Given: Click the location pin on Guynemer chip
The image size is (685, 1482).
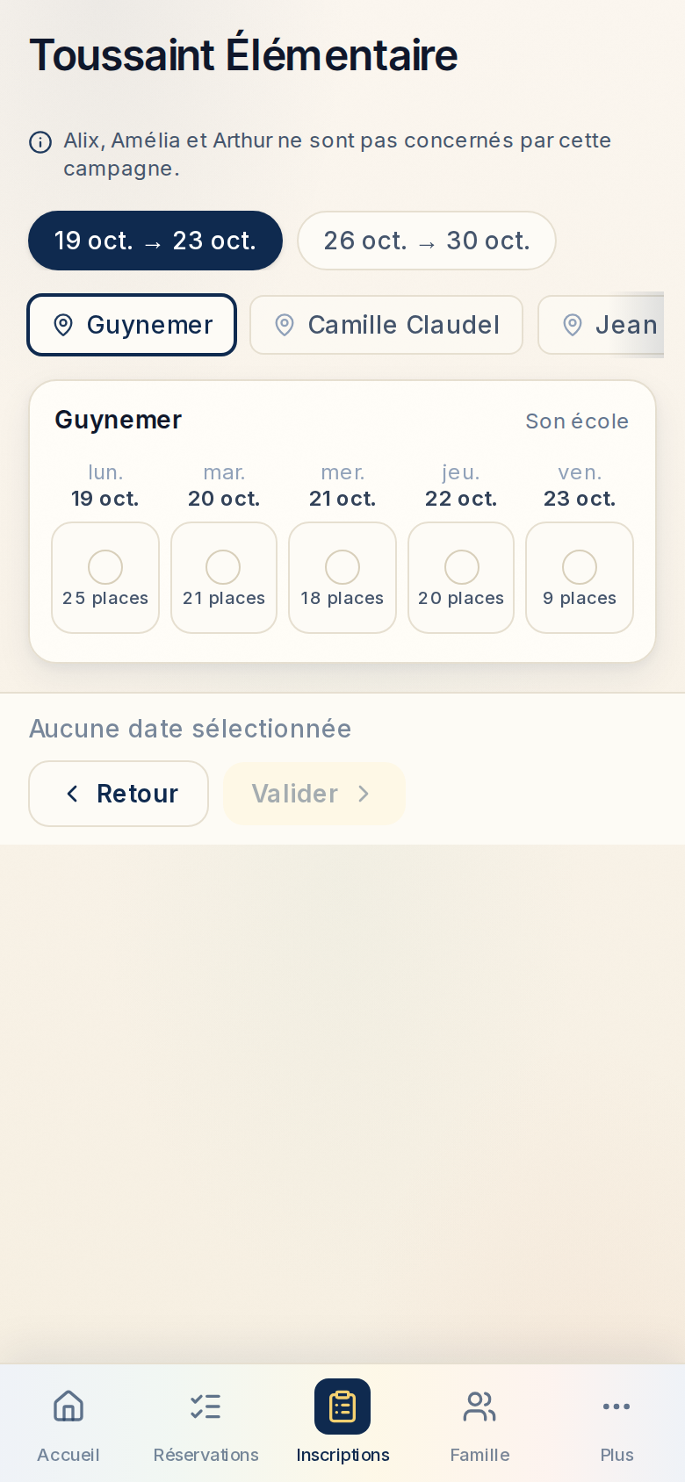Looking at the screenshot, I should click(x=63, y=325).
